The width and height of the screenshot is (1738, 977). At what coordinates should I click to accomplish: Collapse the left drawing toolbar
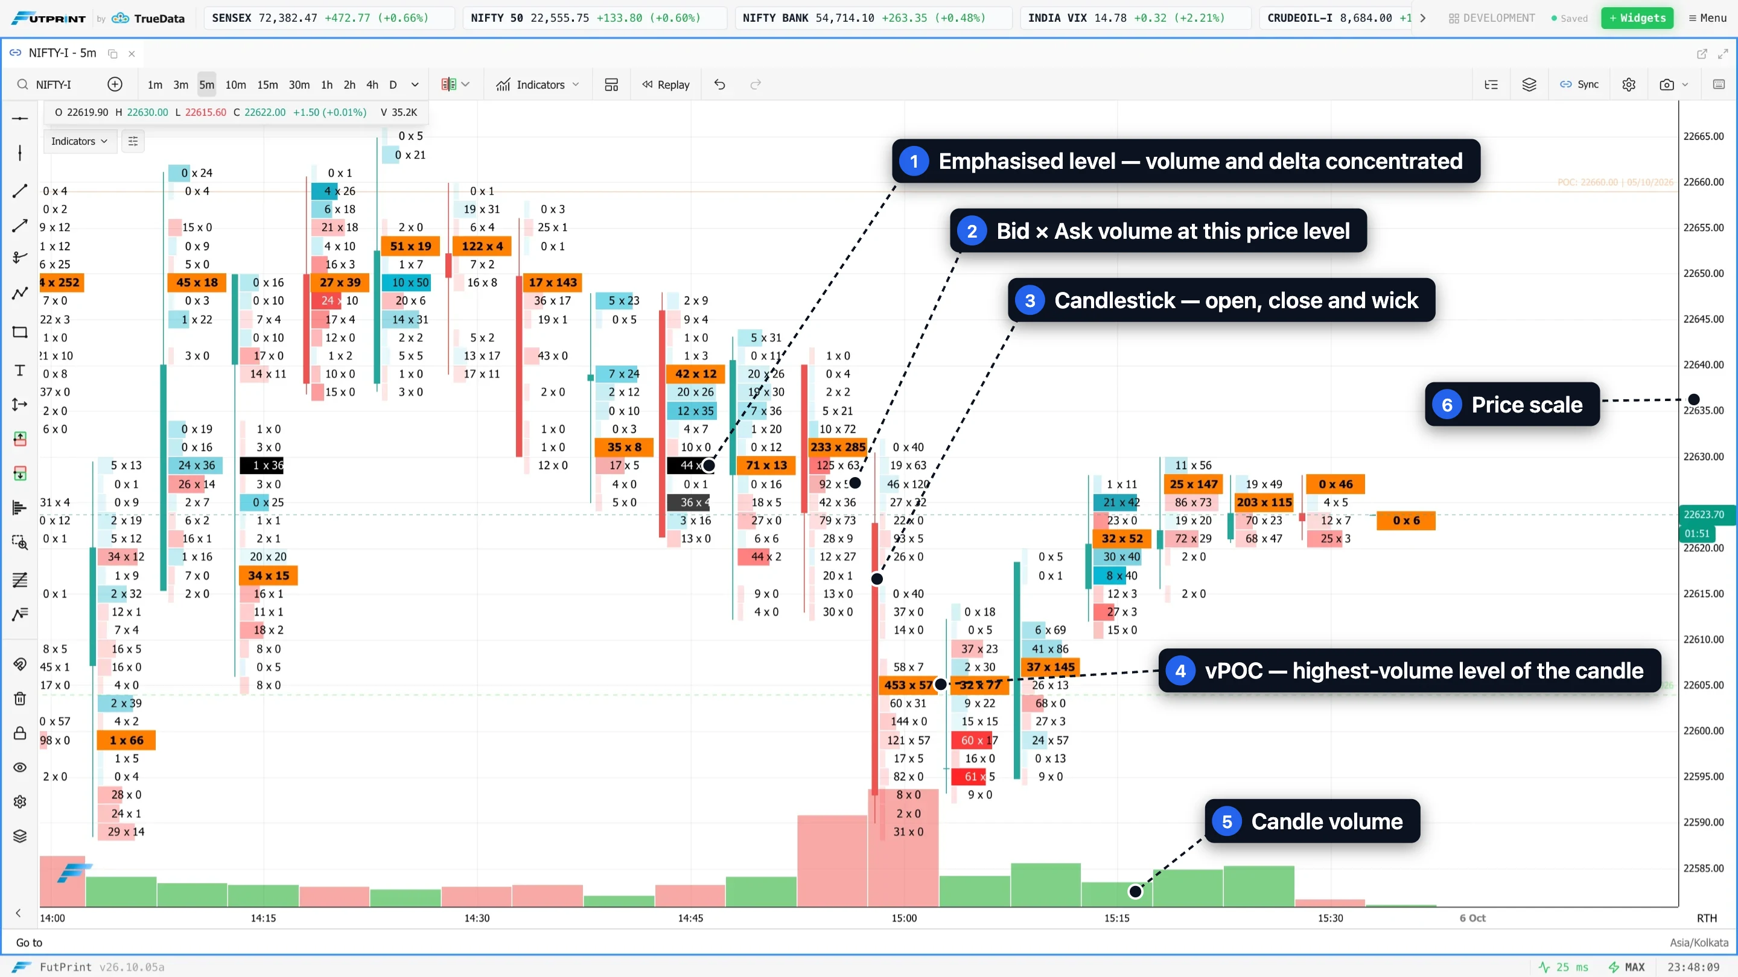click(18, 913)
